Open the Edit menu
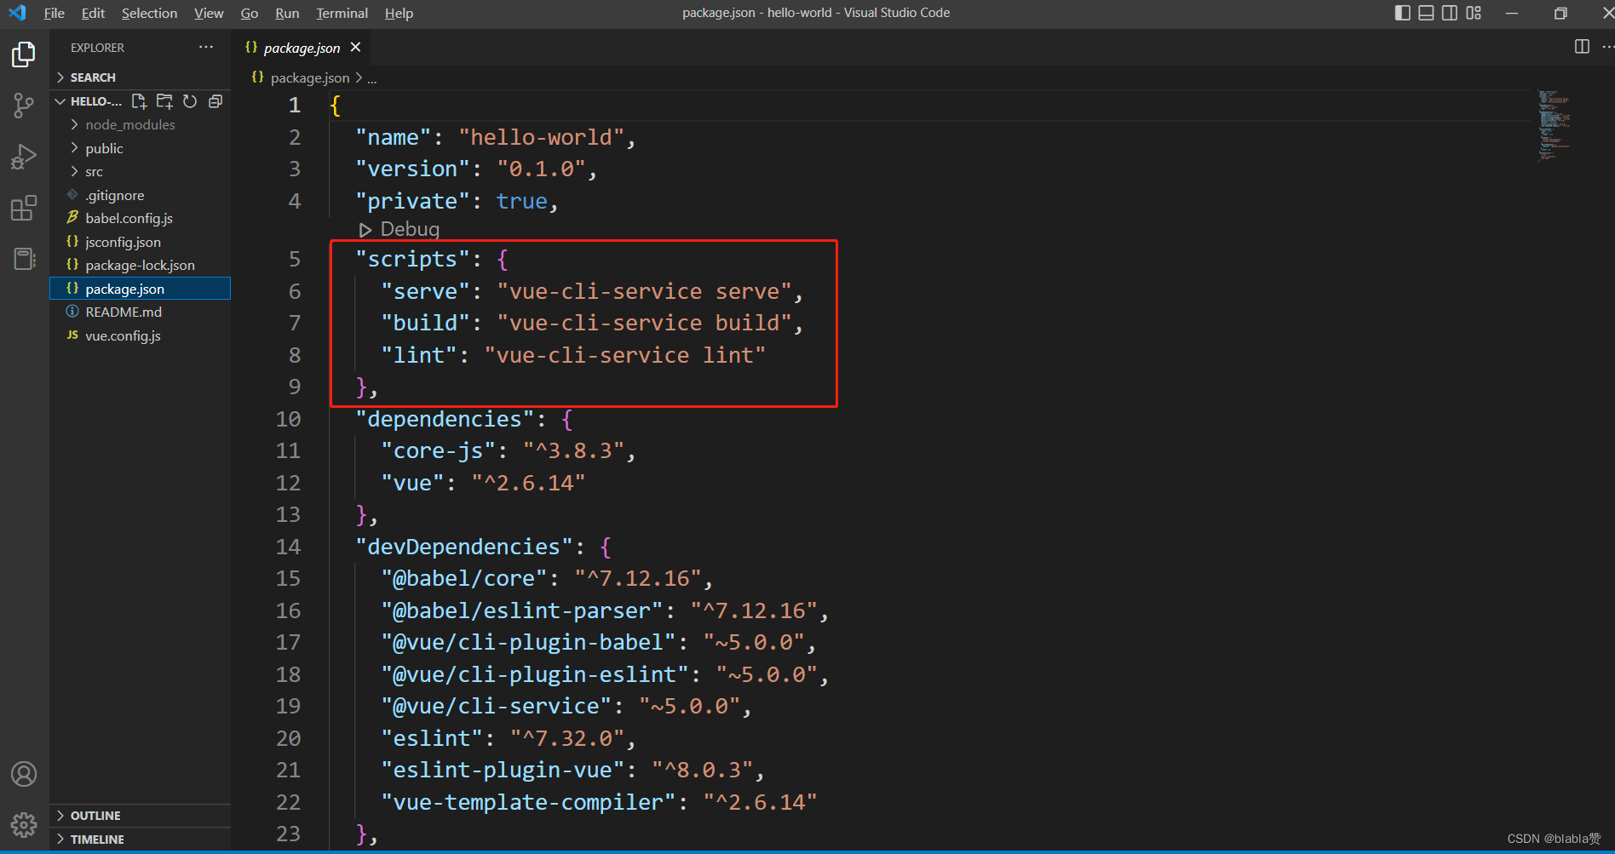 93,13
